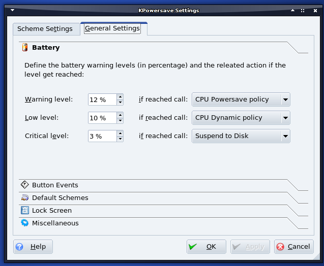Screen dimensions: 324x266
Task: Open Low level action dropdown
Action: [x=241, y=118]
